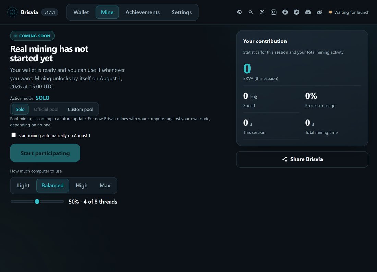Click the This session time statistic

254,127
